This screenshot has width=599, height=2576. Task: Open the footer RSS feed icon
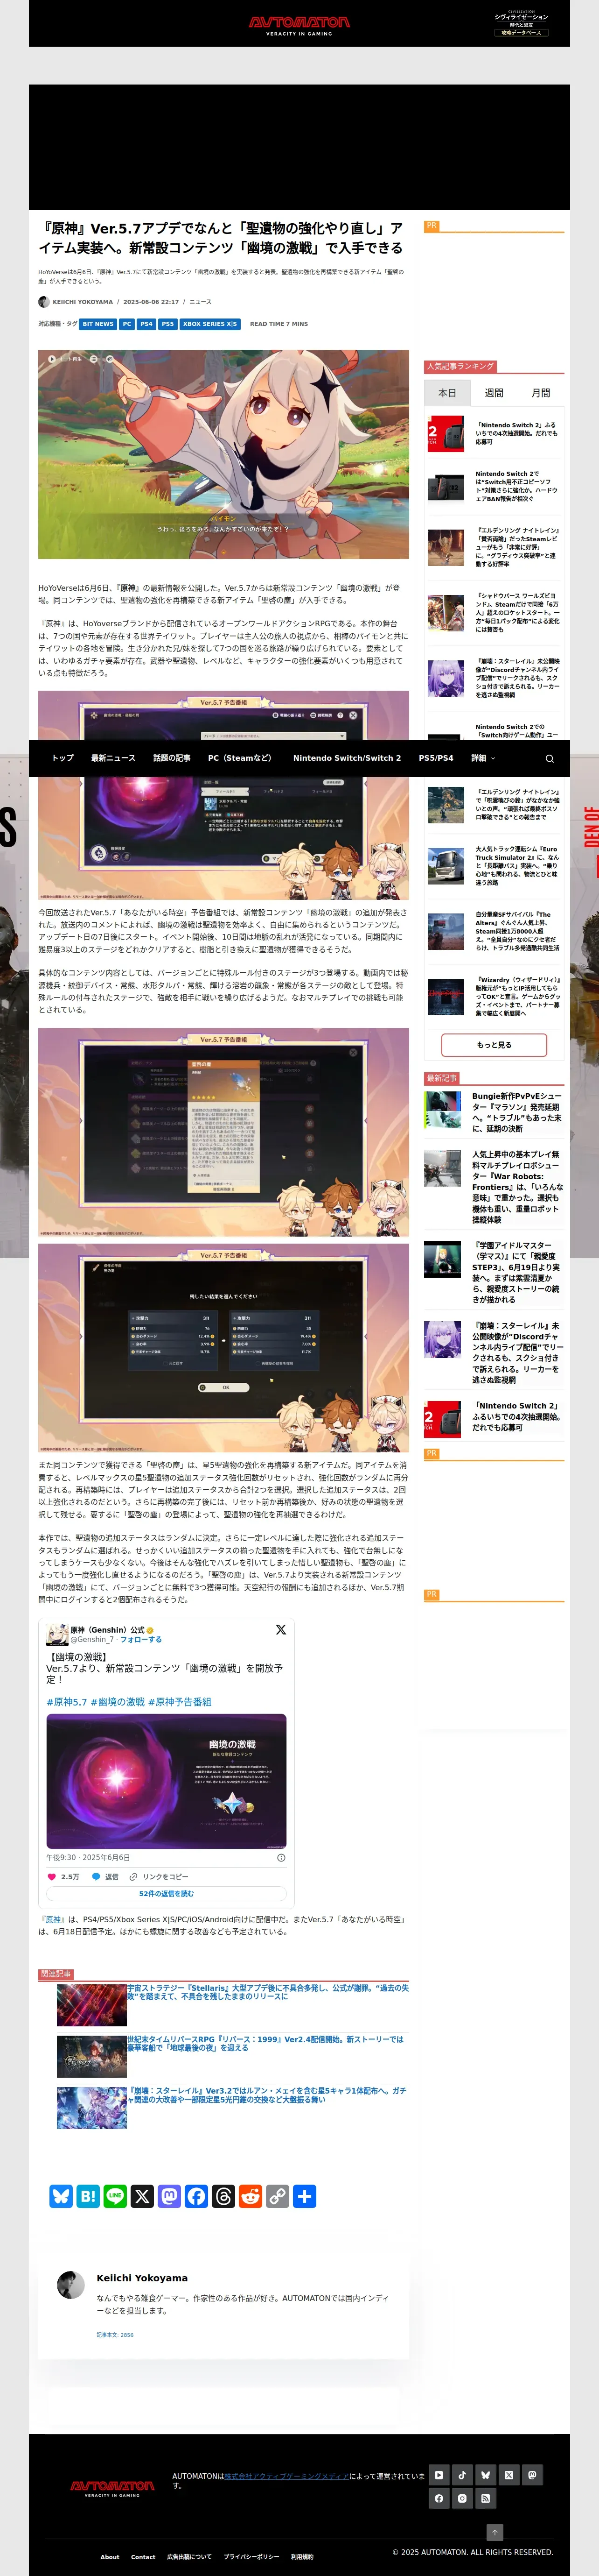click(x=485, y=2498)
